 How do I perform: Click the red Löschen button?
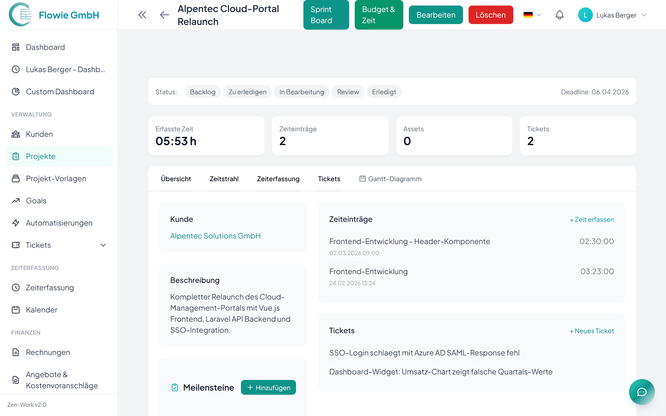490,15
